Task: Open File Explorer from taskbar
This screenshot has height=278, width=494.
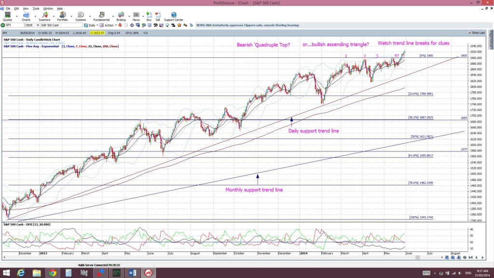Action: tap(37, 273)
